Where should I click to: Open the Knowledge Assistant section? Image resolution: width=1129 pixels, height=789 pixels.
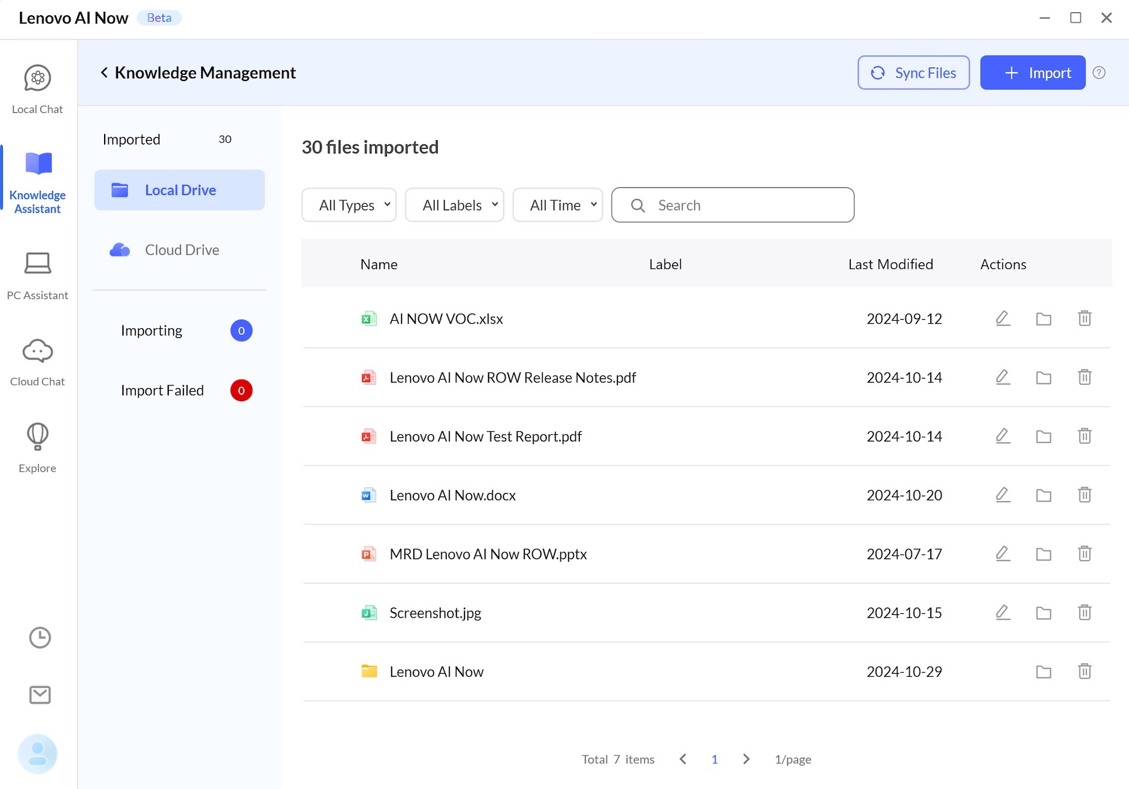[x=38, y=183]
